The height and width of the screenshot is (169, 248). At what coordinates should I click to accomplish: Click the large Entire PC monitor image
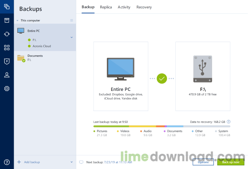click(x=120, y=69)
